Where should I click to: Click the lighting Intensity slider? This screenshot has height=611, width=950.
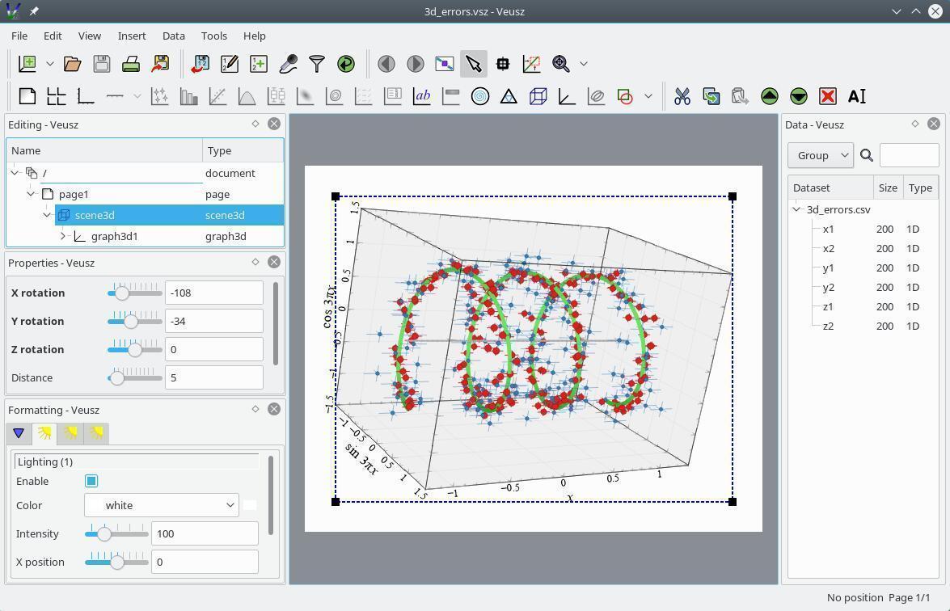click(x=116, y=534)
